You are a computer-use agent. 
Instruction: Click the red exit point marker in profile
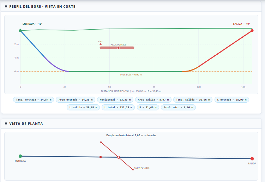click(252, 31)
